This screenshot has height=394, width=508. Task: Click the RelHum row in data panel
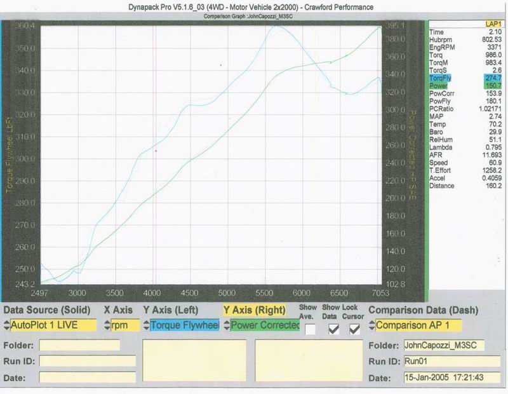tap(465, 140)
